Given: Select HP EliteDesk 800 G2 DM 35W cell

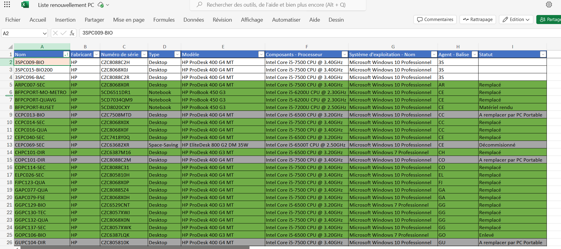Looking at the screenshot, I should pos(223,145).
